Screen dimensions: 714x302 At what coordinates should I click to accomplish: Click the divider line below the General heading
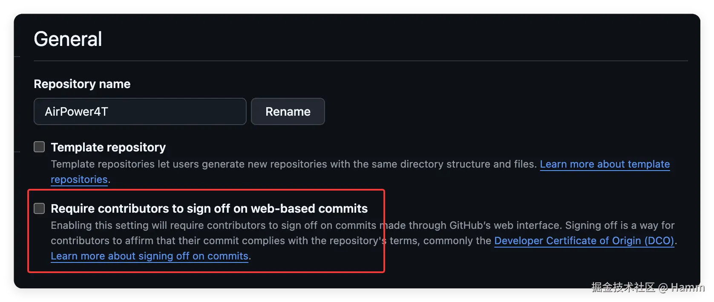click(360, 61)
